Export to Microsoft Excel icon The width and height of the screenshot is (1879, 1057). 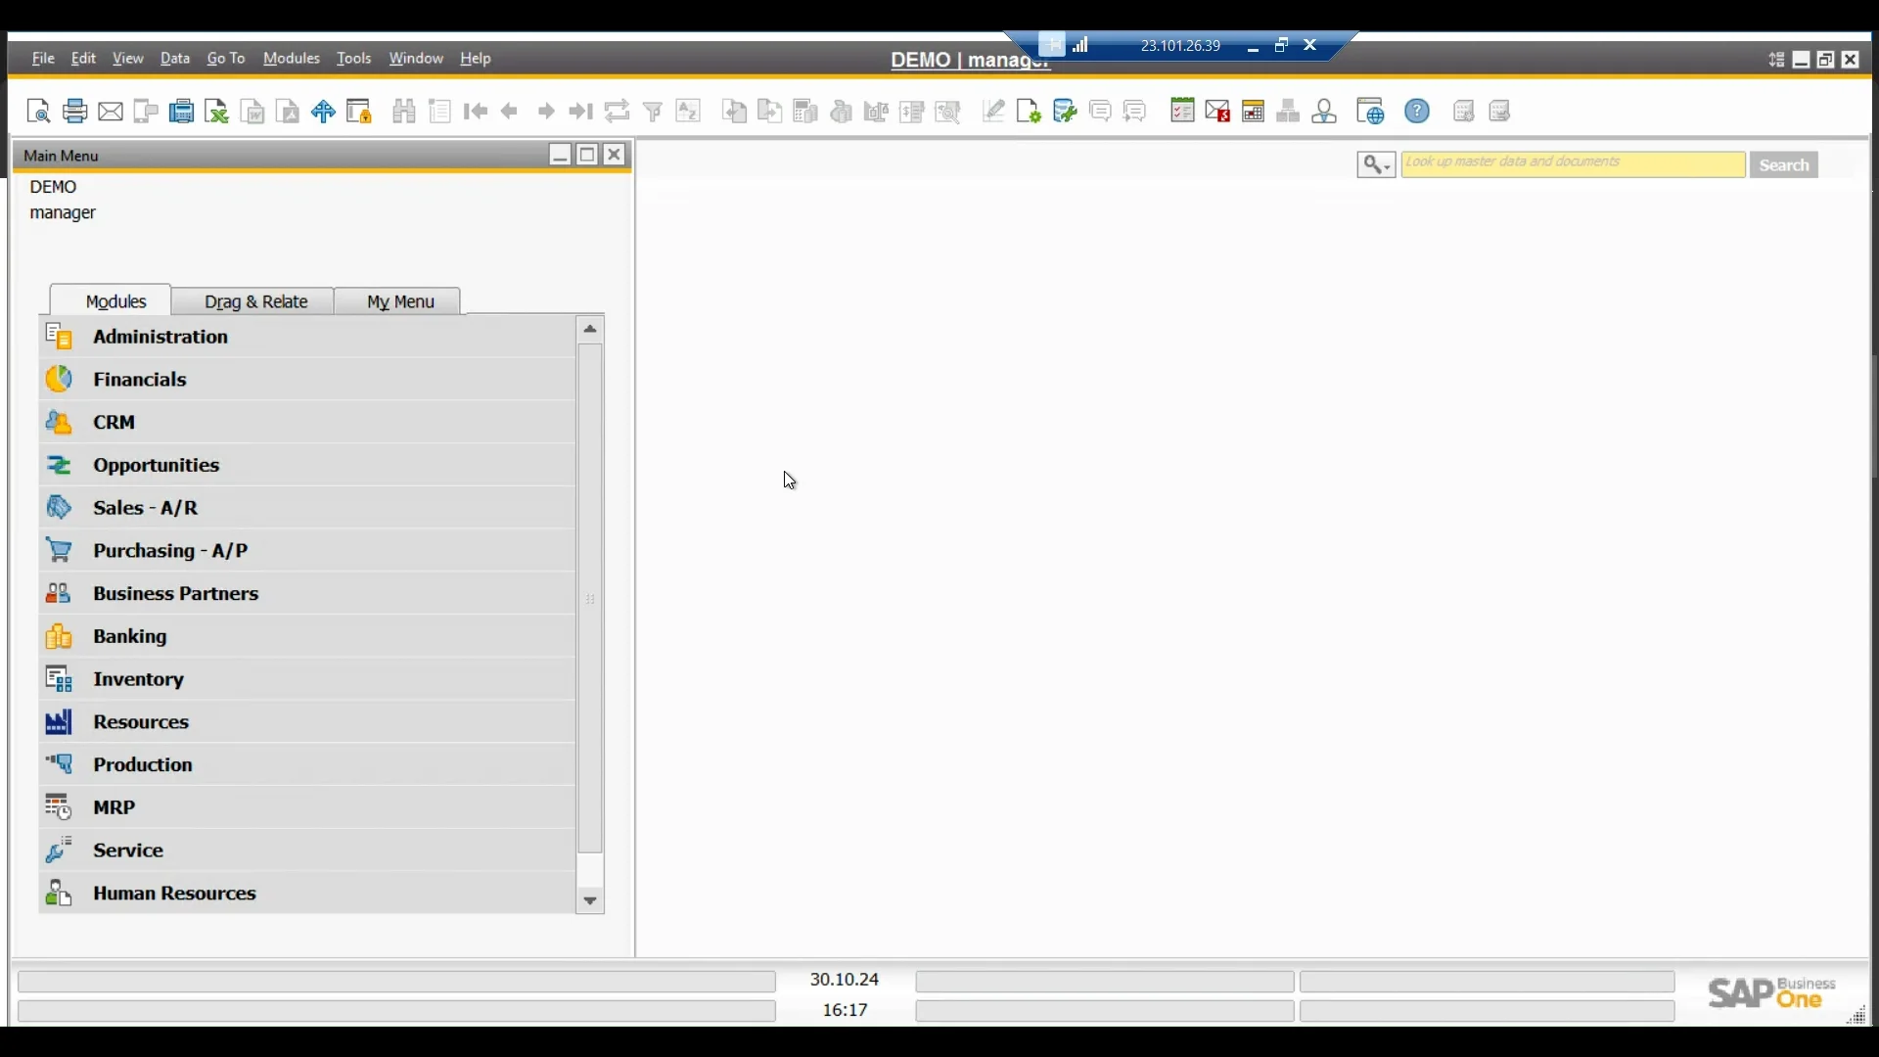217,112
